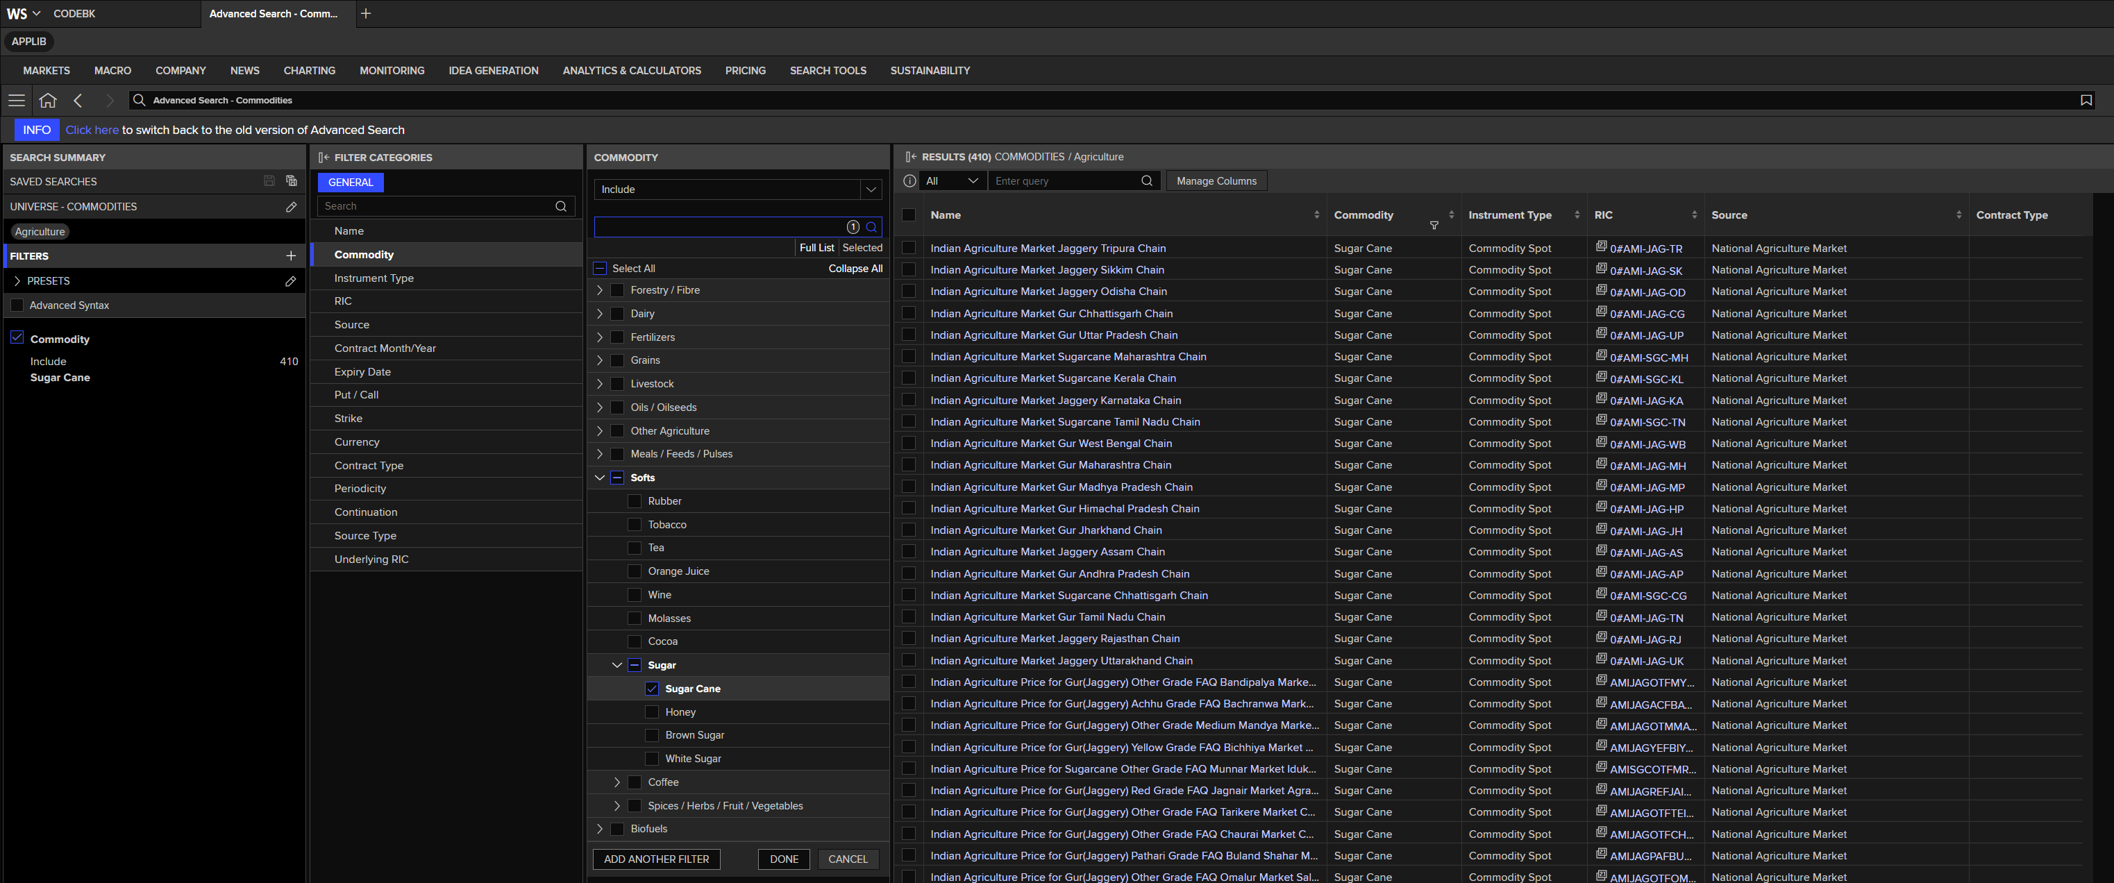Click the save search disk icon

(x=269, y=180)
